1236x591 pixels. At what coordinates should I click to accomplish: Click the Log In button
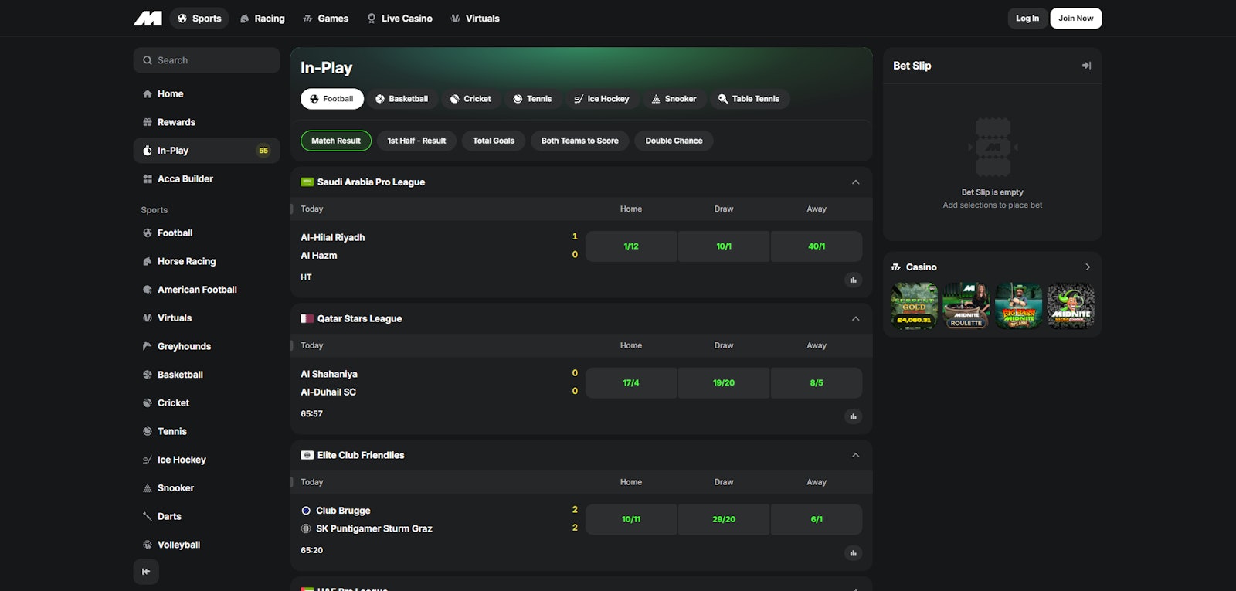(x=1027, y=19)
